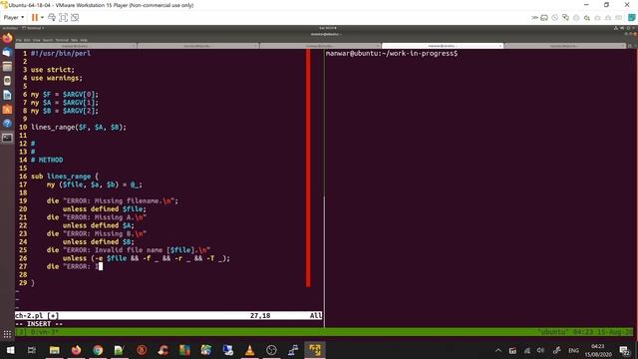This screenshot has height=359, width=638.
Task: Click the 'my $F = $ARGV[0];' line
Action: 65,95
